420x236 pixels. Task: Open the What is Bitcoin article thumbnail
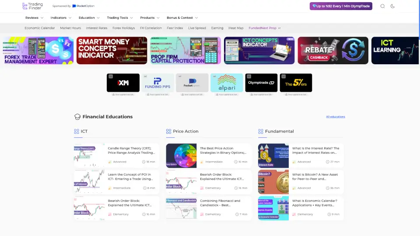point(273,182)
